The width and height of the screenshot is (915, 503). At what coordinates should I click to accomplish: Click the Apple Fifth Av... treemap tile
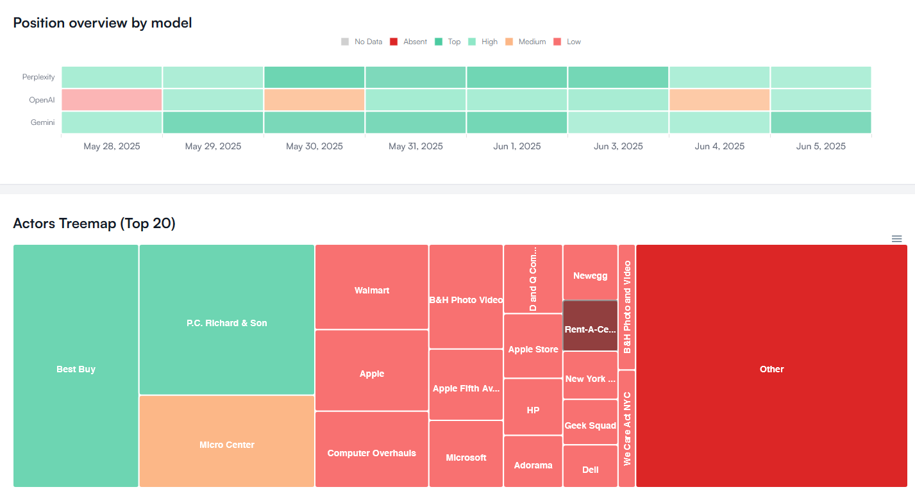pos(466,384)
